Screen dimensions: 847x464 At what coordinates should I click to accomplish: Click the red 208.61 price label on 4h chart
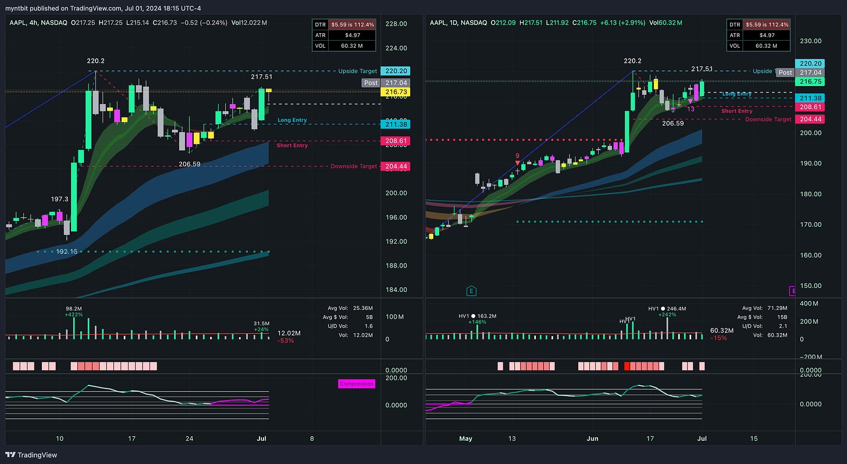pos(395,141)
